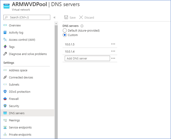Click the Security menu label

coord(14,106)
